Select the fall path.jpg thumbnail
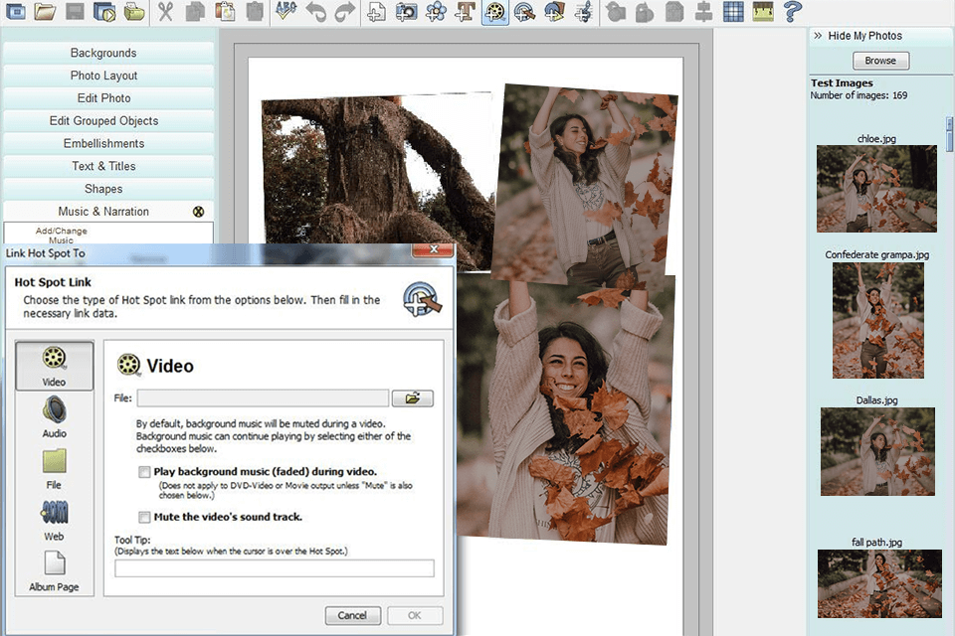Image resolution: width=955 pixels, height=636 pixels. tap(879, 583)
